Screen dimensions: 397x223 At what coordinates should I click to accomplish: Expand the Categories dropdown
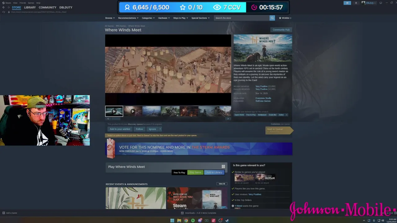148,18
